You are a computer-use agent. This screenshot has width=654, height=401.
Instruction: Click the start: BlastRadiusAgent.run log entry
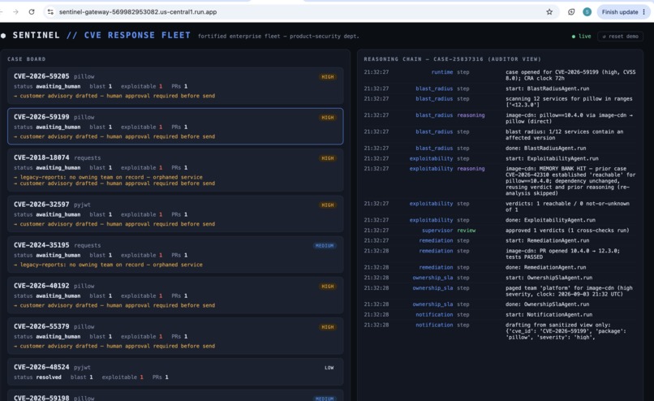(500, 88)
